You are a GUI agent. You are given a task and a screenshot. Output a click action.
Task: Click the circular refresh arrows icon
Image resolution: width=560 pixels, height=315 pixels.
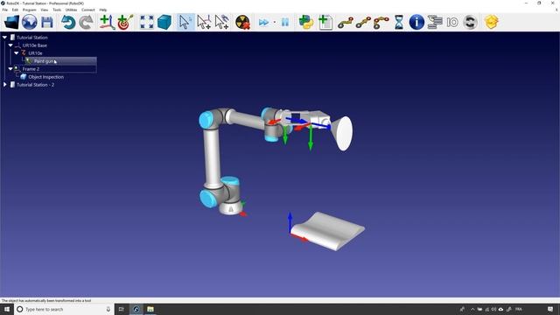click(471, 22)
